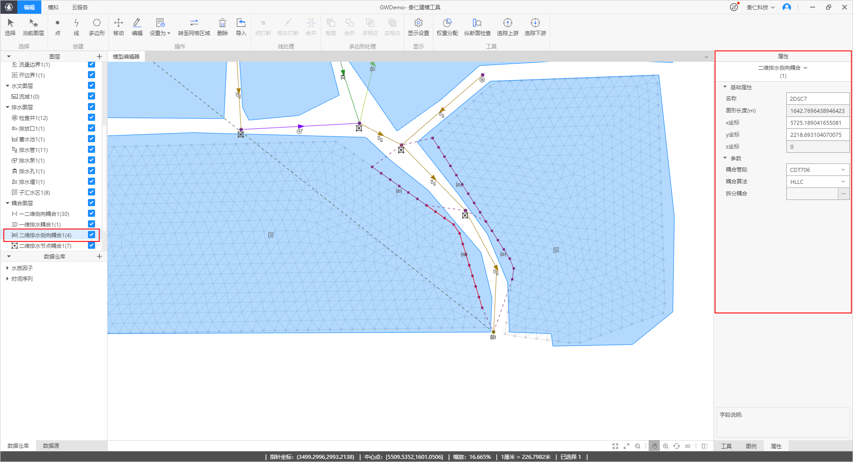Uncheck the 检查井1(12) layer checkbox

(x=92, y=118)
